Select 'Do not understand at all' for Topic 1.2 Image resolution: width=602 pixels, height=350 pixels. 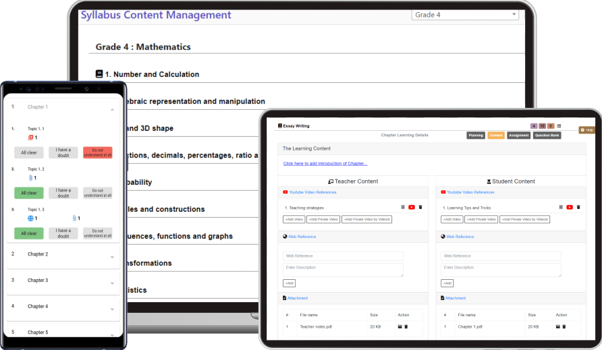pos(97,193)
